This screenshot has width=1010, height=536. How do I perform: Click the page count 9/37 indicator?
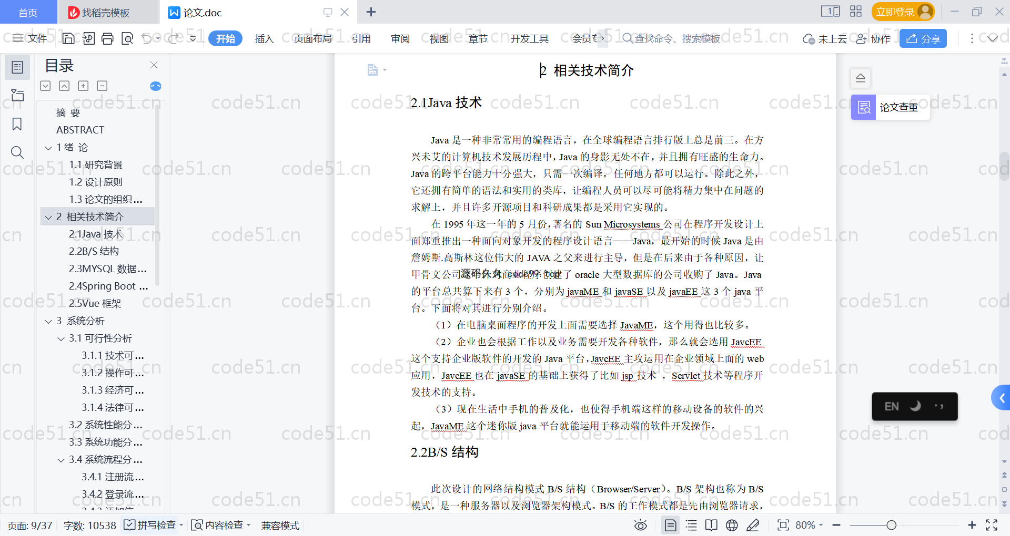30,525
